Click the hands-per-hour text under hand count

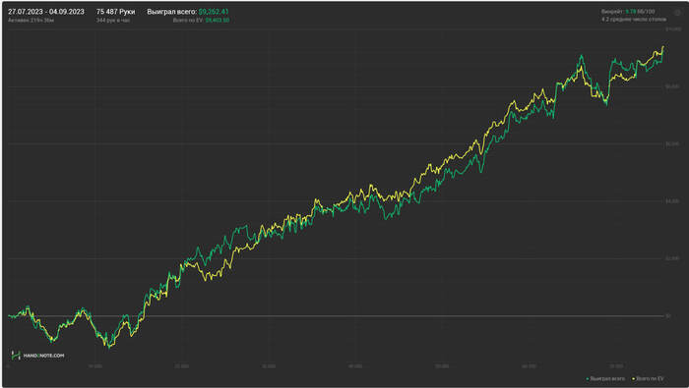[113, 21]
